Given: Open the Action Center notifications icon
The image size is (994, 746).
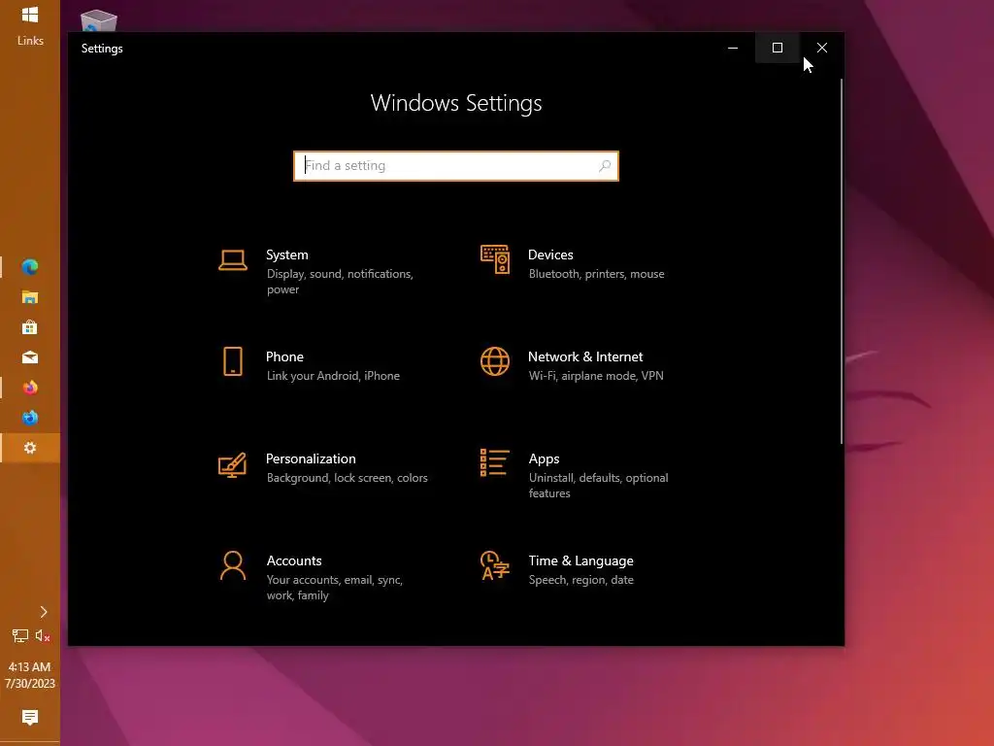Looking at the screenshot, I should 30,718.
